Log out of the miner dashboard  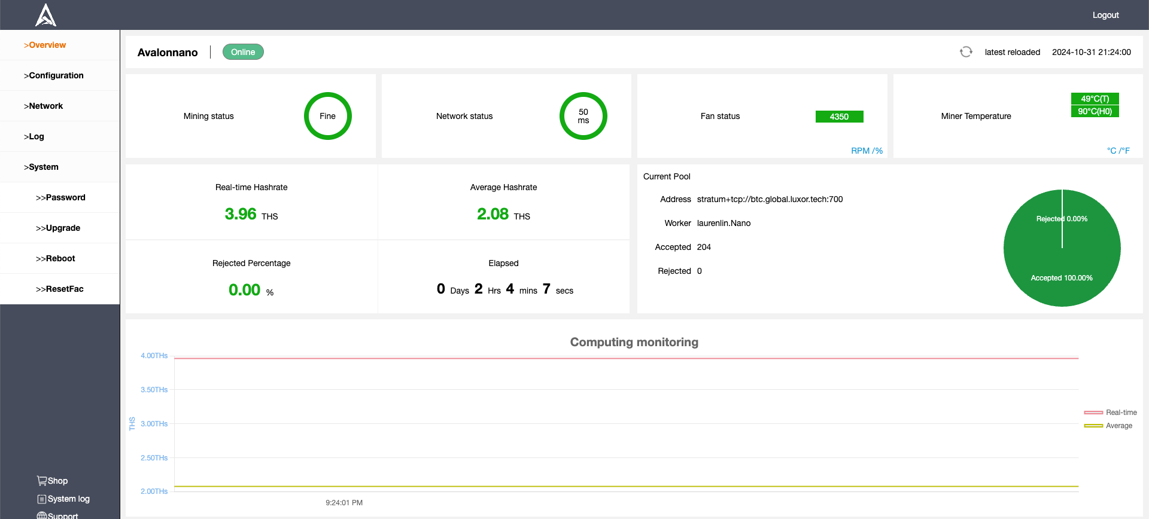coord(1105,15)
